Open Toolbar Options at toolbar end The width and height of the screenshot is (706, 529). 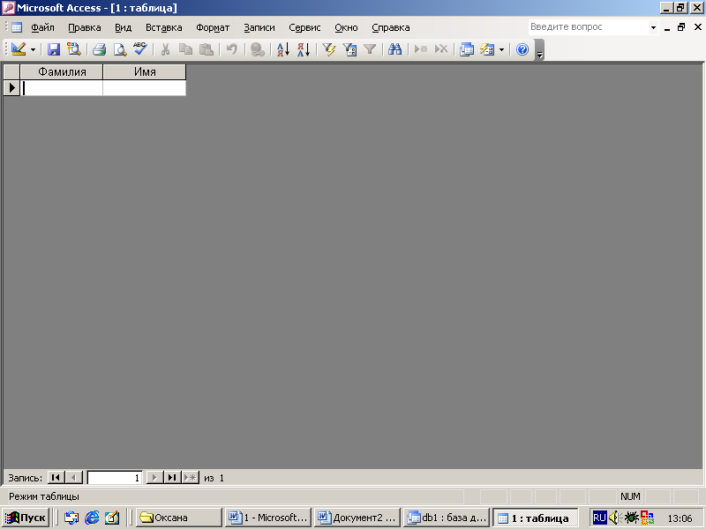(x=539, y=50)
